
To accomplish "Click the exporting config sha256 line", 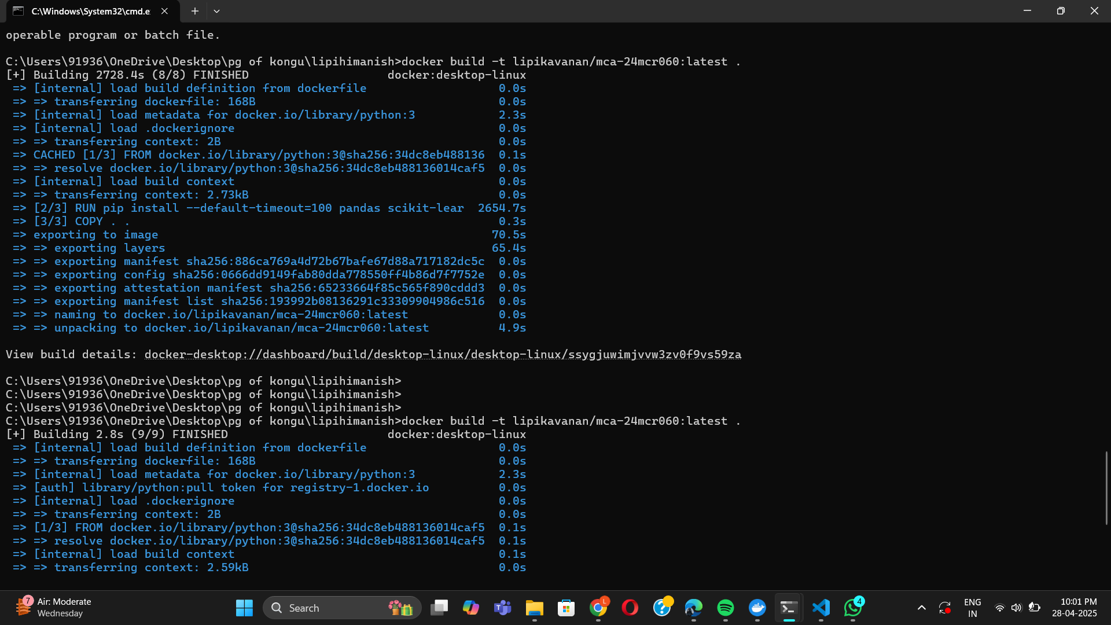I will [x=269, y=274].
